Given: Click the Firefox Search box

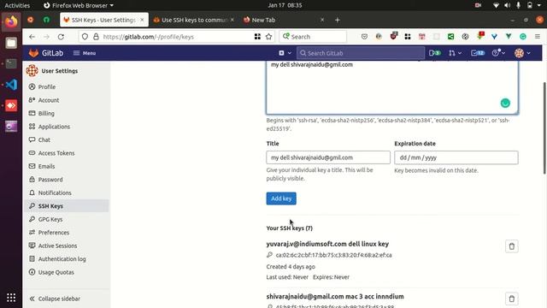Looking at the screenshot, I should (x=313, y=37).
